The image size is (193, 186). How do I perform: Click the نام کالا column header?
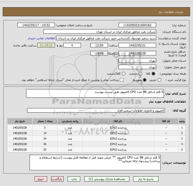tap(118, 121)
